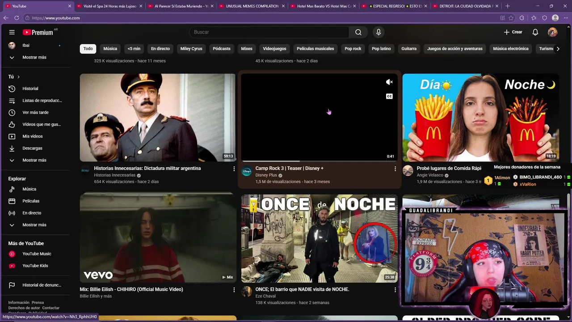
Task: Show more filter chips with right arrow
Action: pos(558,49)
